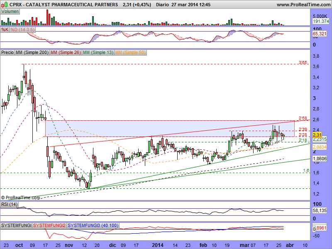The width and height of the screenshot is (332, 249).
Task: Click the shaded blue resistance zone rectangle
Action: pos(166,128)
